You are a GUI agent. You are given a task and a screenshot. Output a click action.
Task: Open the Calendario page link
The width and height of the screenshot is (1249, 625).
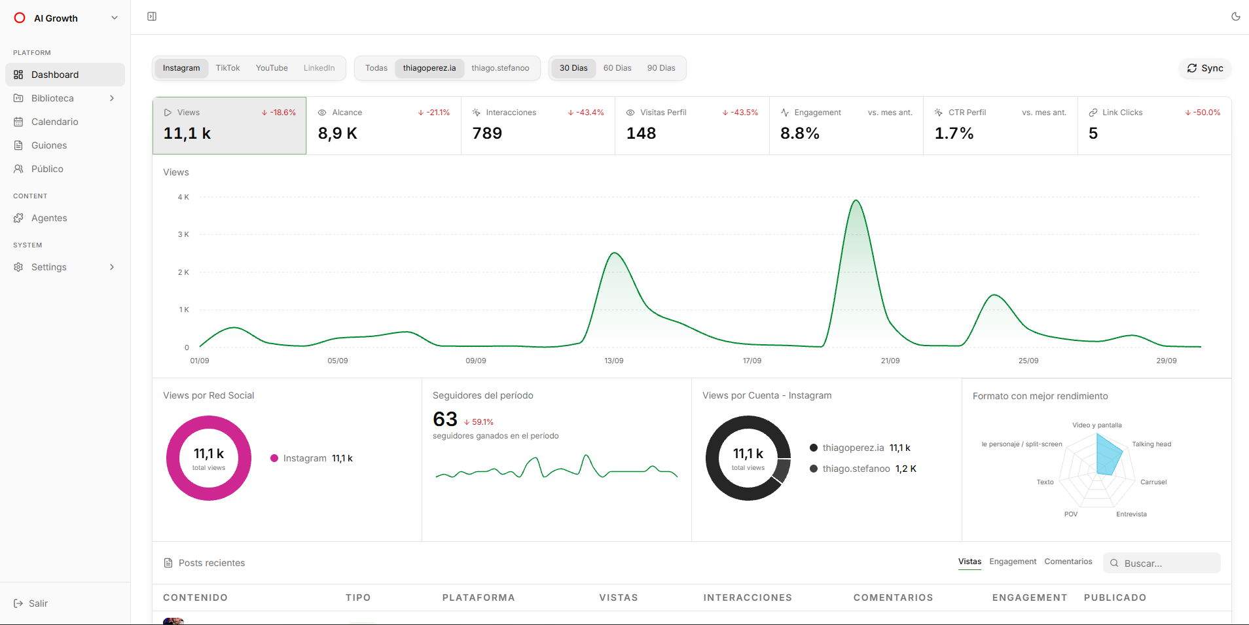pos(65,122)
